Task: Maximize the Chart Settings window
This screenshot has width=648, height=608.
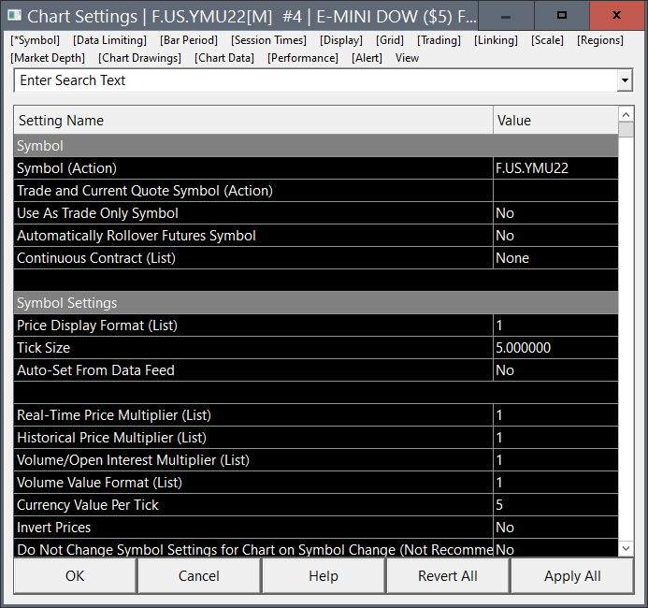Action: pos(562,16)
